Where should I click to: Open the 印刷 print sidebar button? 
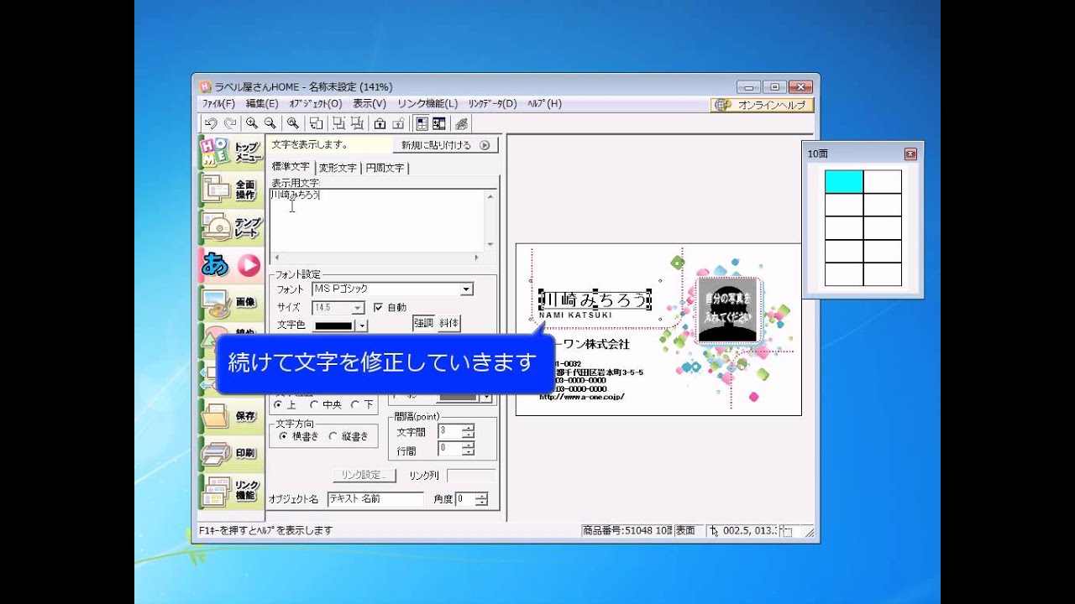231,453
